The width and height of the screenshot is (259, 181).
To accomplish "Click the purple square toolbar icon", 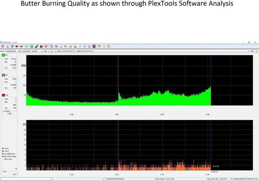I will point(94,46).
